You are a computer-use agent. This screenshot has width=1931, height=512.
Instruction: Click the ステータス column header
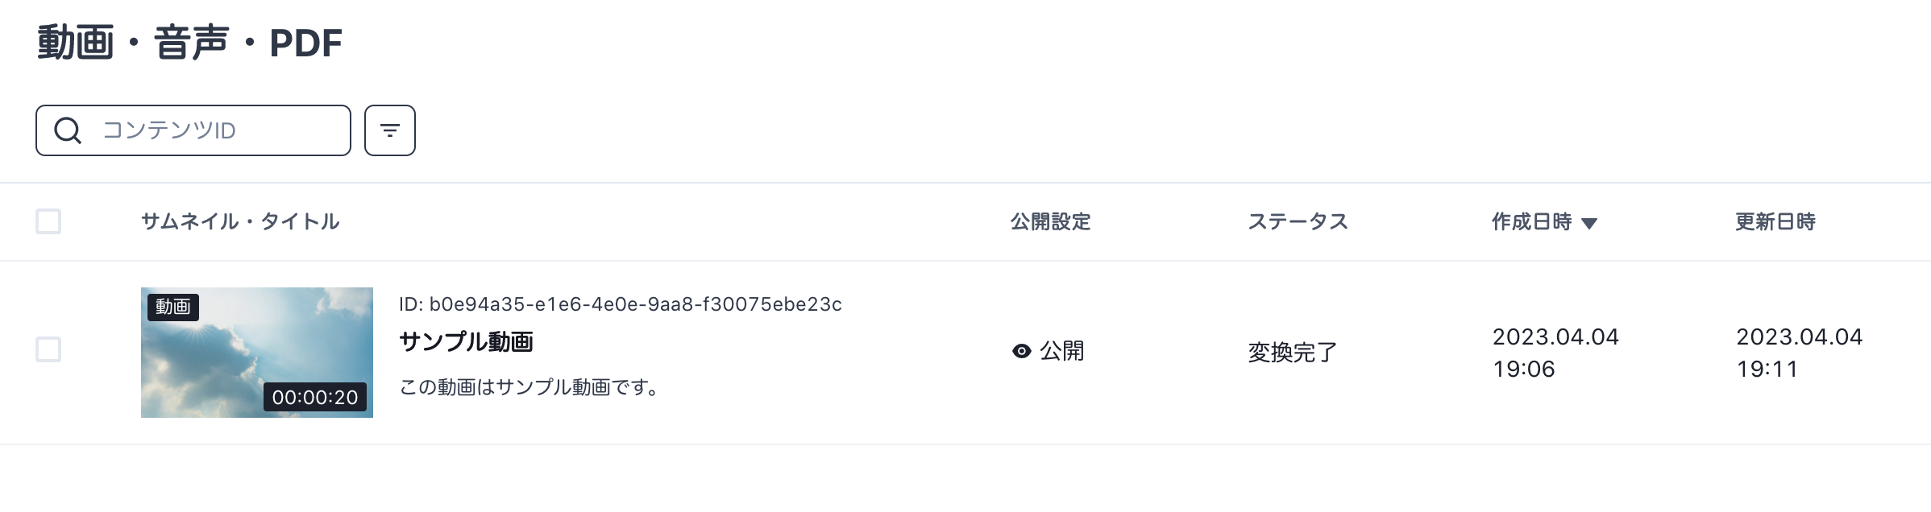[1298, 221]
